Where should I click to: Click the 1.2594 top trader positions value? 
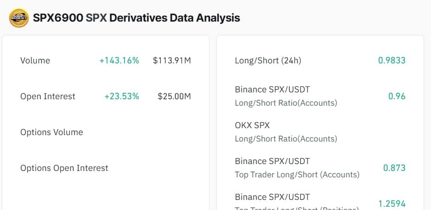(392, 204)
